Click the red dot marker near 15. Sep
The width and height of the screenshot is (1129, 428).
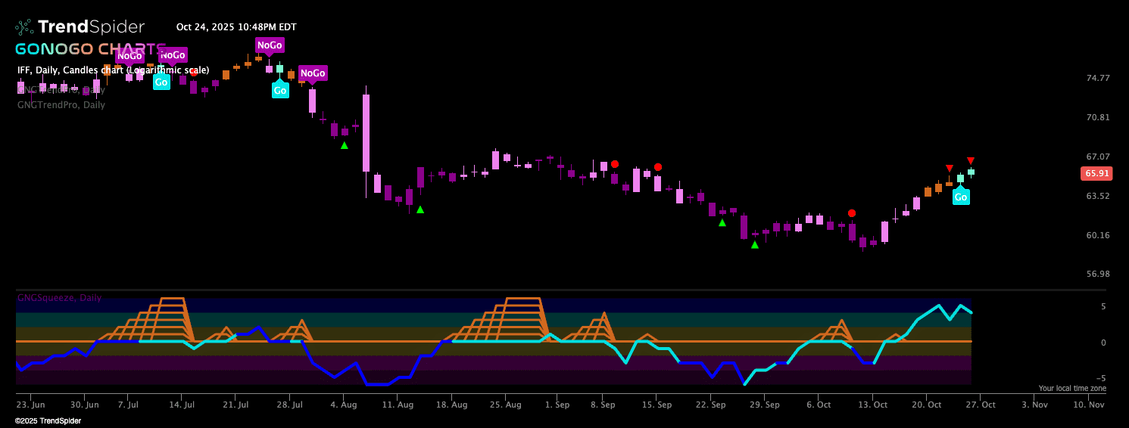click(x=658, y=166)
